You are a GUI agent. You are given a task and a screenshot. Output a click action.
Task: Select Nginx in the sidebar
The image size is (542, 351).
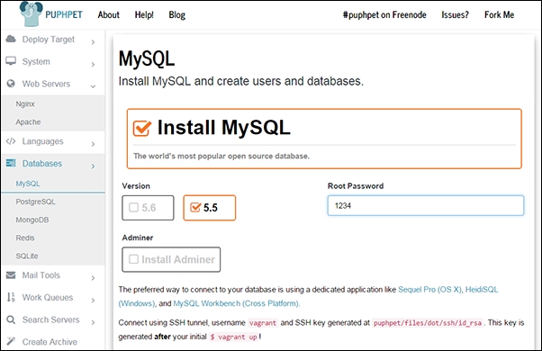tap(25, 104)
